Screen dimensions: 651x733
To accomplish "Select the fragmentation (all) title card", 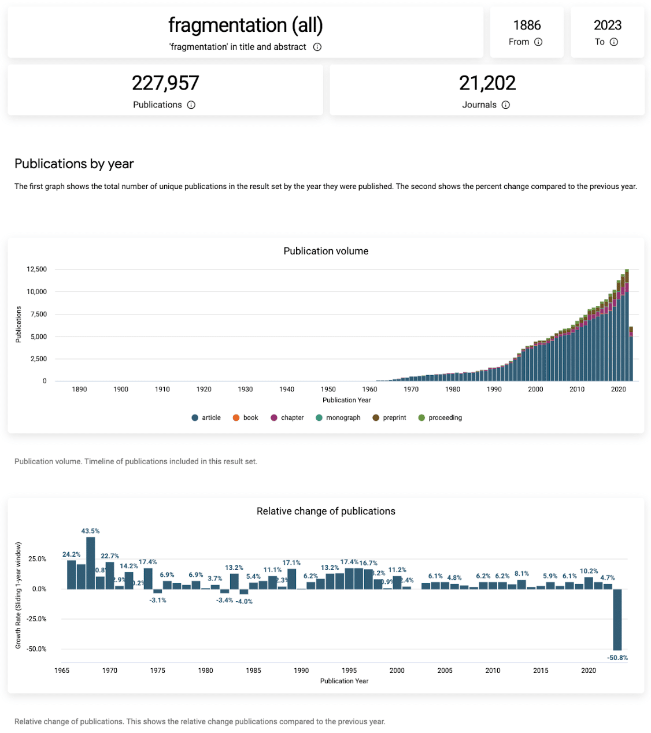I will tap(245, 25).
